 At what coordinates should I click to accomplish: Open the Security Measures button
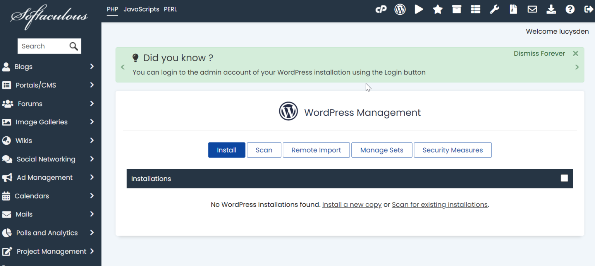pyautogui.click(x=452, y=150)
